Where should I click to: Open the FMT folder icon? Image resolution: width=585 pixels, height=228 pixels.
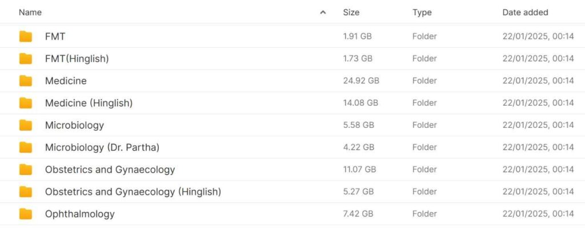click(26, 36)
